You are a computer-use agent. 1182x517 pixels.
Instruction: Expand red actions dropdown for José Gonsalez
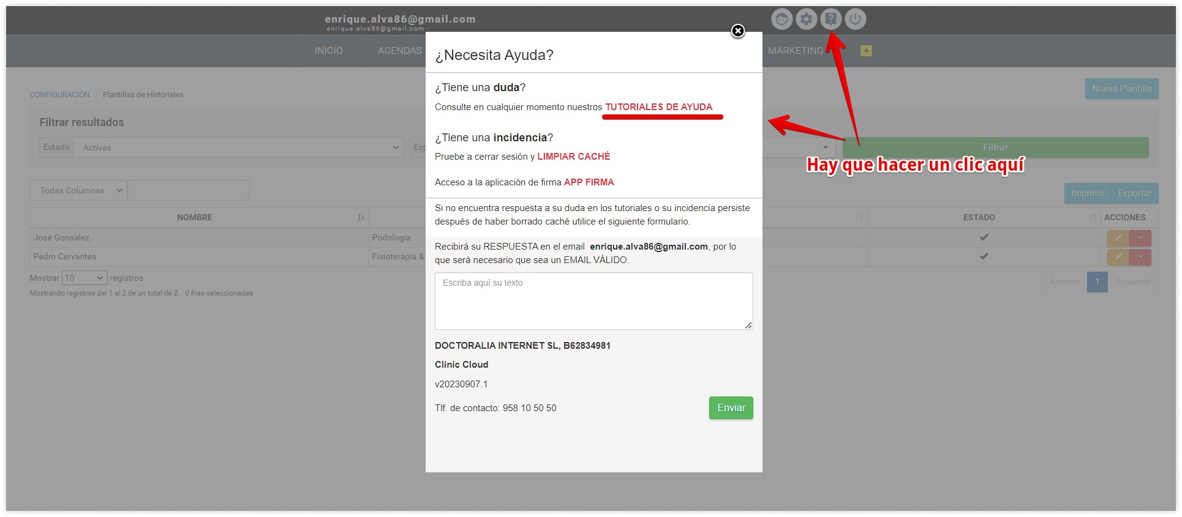point(1140,238)
